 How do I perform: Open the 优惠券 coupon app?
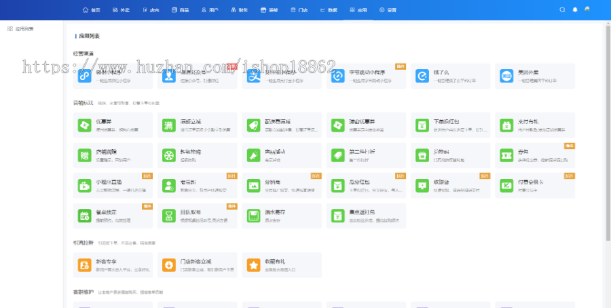click(x=113, y=125)
